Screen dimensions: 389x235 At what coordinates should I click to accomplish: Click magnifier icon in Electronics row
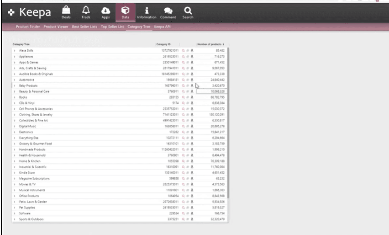[184, 132]
